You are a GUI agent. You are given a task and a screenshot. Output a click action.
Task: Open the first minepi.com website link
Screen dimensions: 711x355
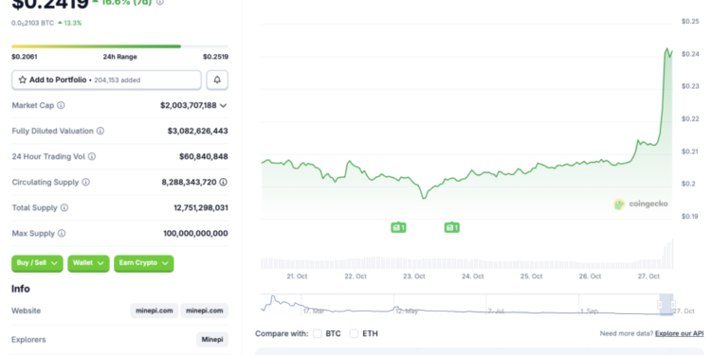coord(155,311)
